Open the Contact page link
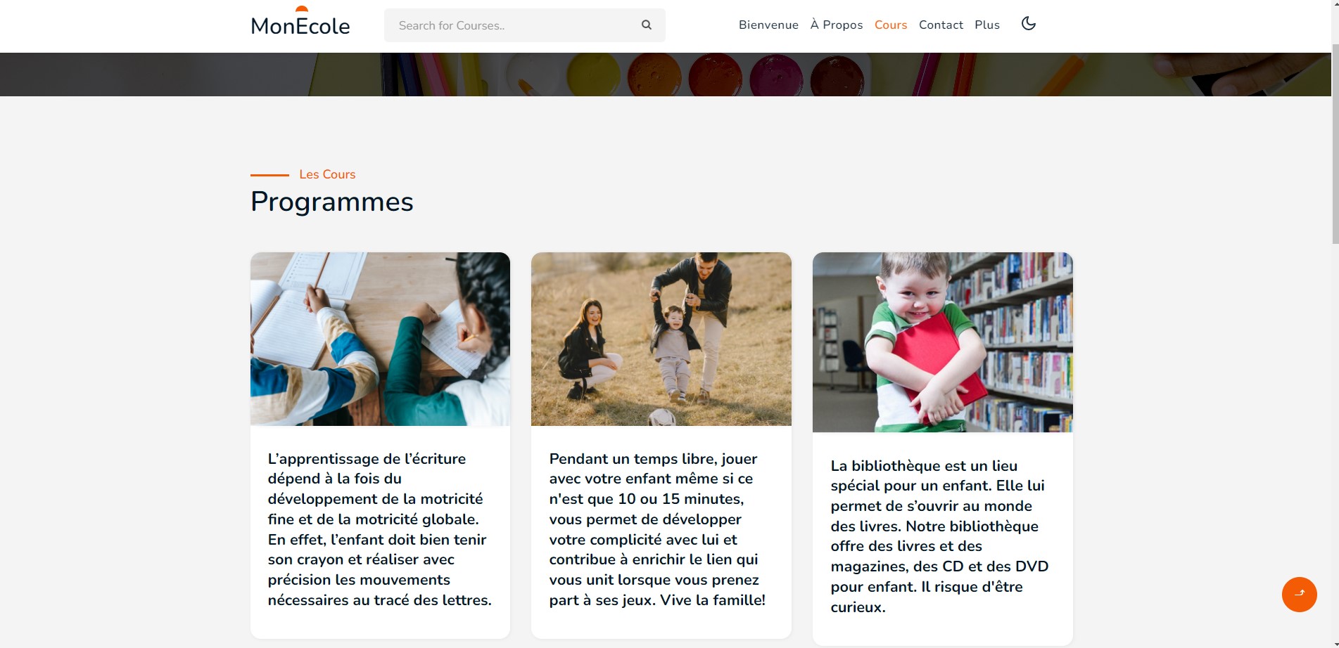 [x=941, y=25]
